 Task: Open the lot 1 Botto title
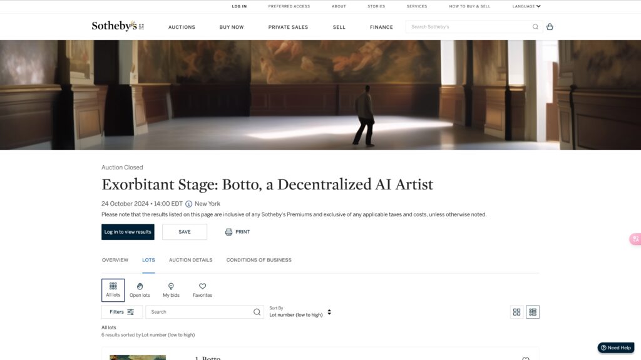[208, 358]
